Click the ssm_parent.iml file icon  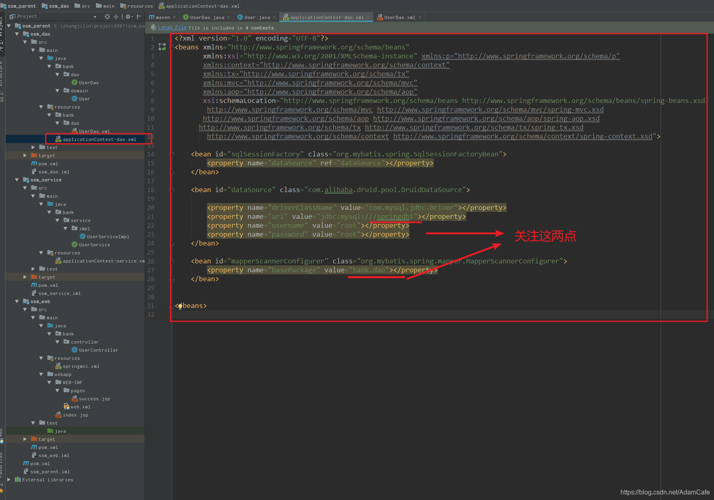tap(26, 472)
